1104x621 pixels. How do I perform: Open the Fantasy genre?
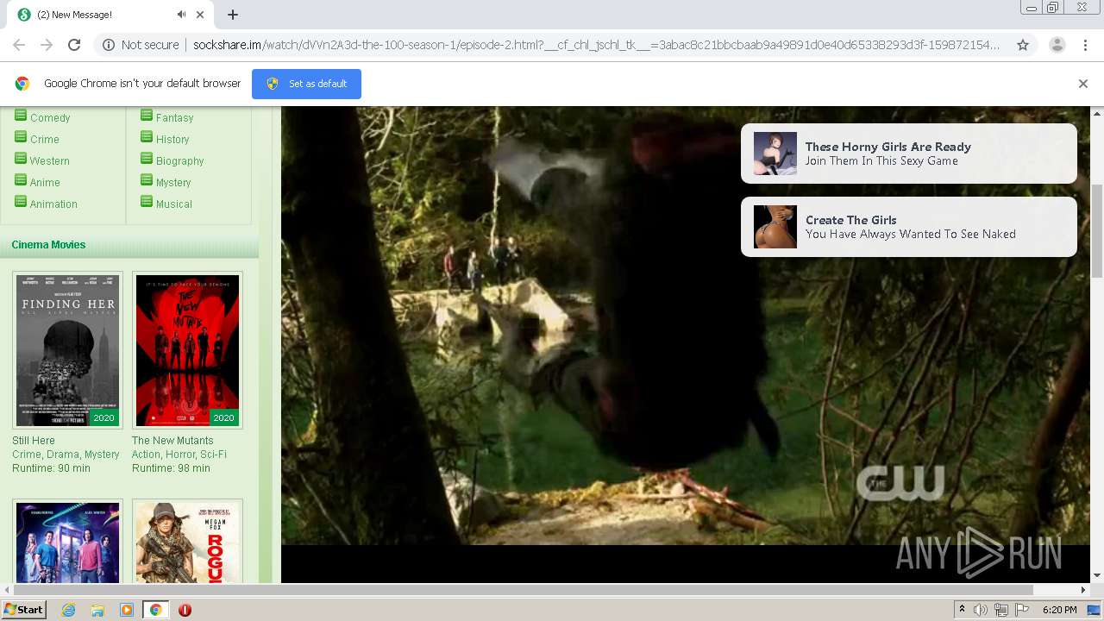[174, 117]
